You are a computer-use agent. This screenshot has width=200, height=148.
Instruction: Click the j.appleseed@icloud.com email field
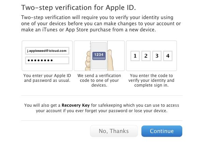(x=47, y=51)
